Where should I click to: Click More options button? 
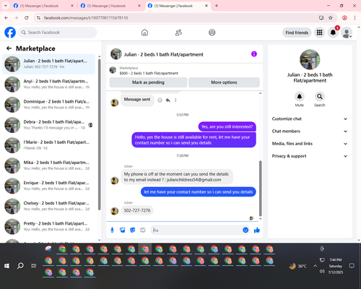click(x=224, y=82)
